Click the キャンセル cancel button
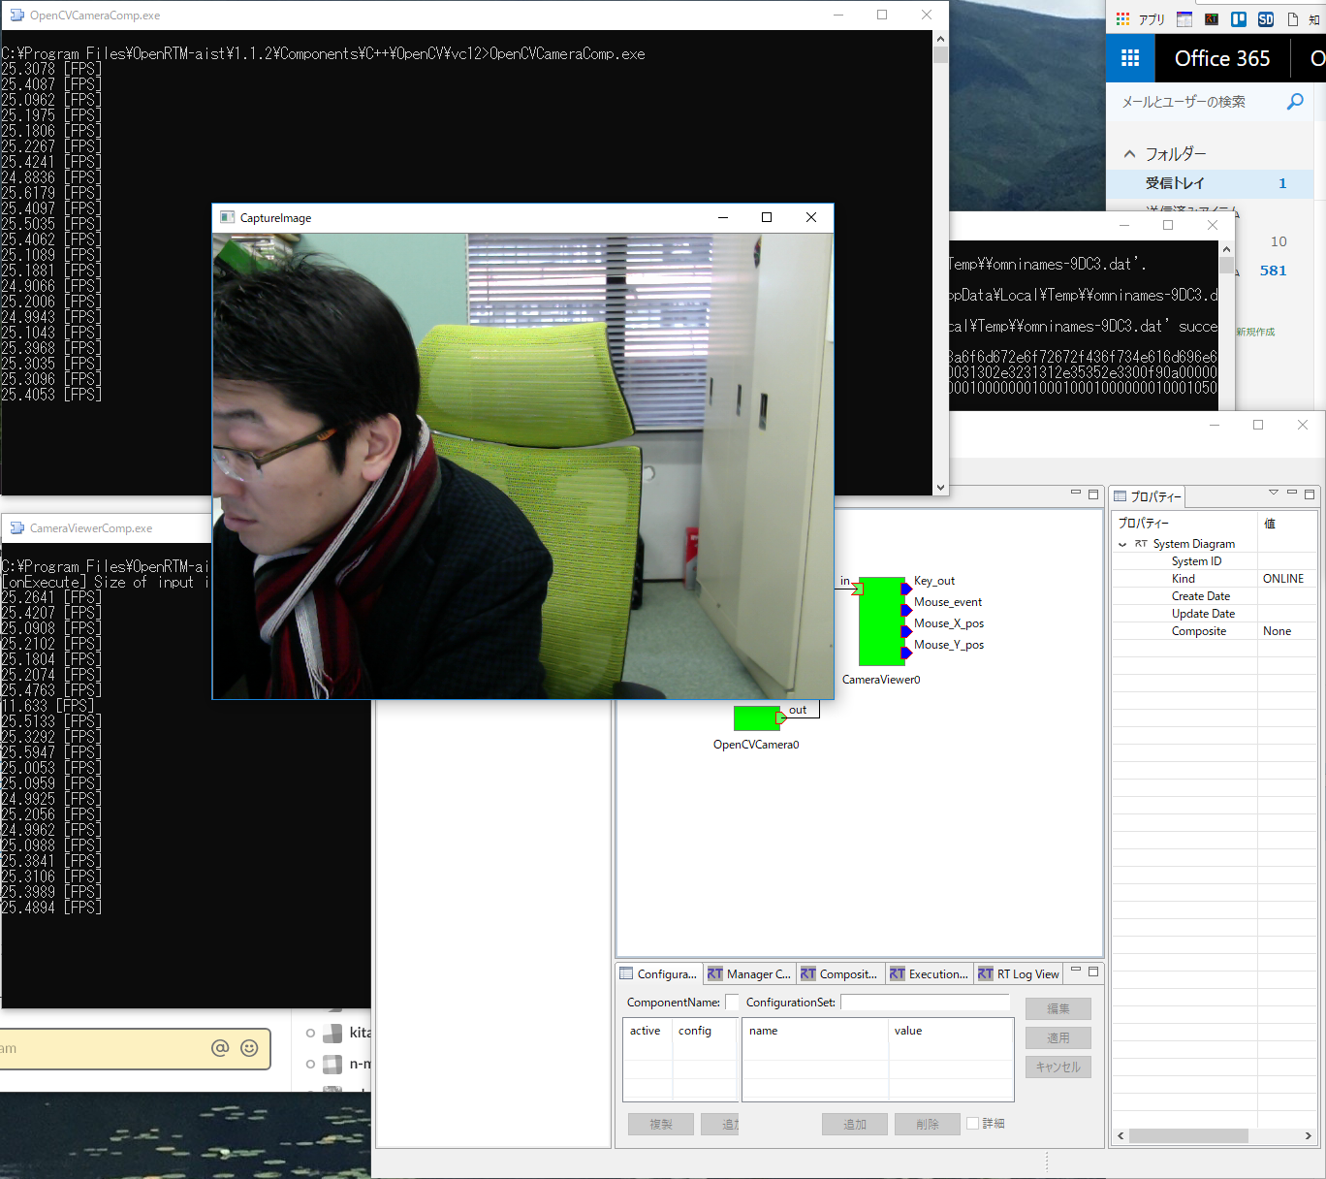 tap(1058, 1067)
